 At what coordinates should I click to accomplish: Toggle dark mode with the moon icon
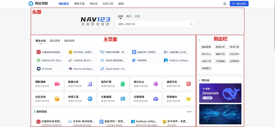(x=225, y=4)
